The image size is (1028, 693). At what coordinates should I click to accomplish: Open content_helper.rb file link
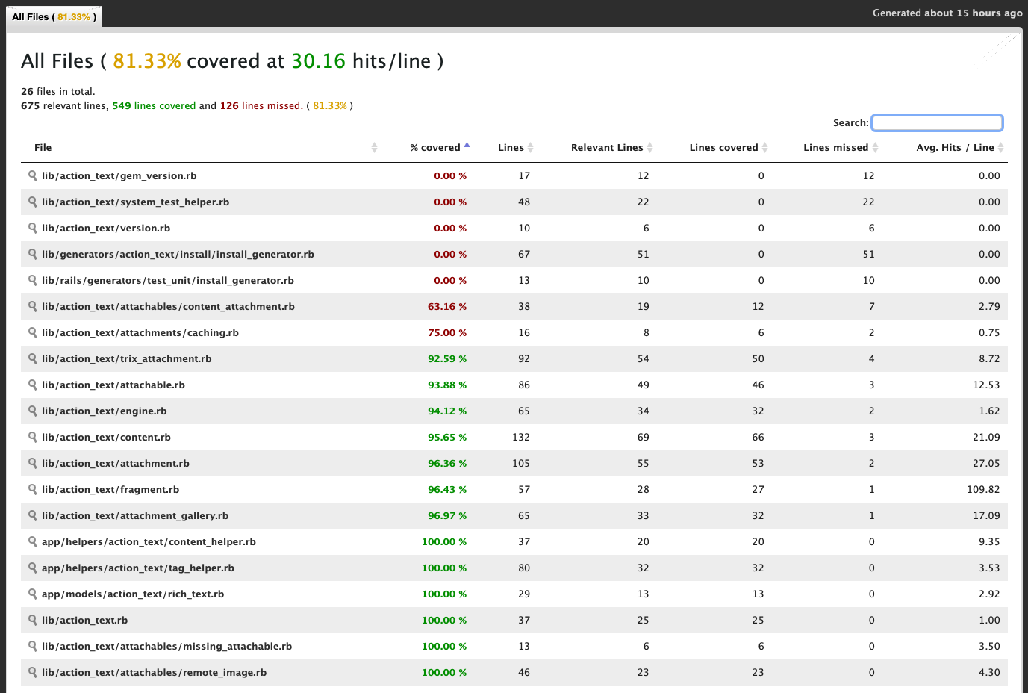[149, 542]
